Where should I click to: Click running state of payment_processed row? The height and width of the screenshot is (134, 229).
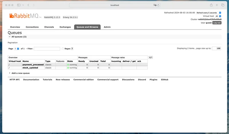click(72, 65)
